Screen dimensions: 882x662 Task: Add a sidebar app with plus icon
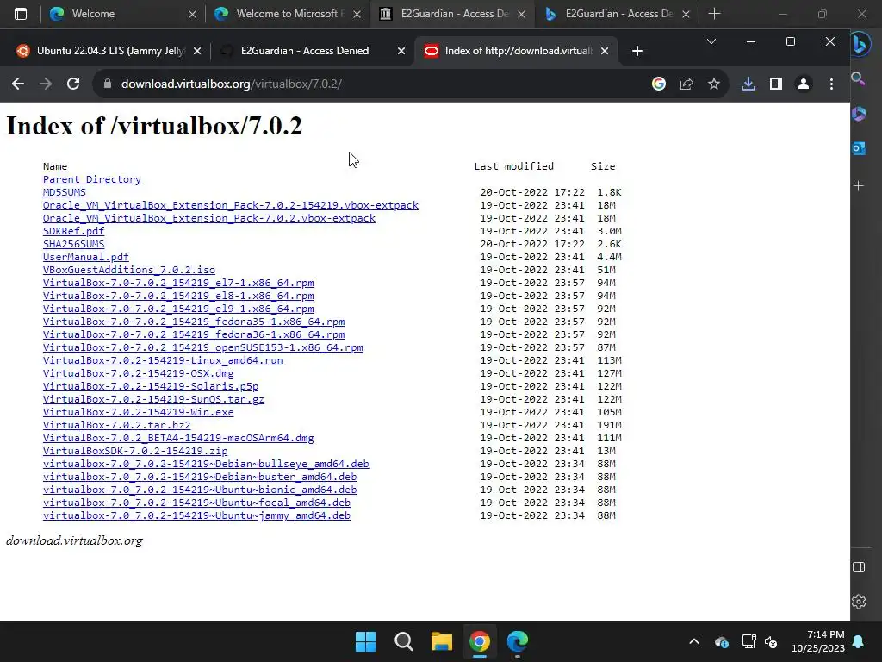(x=859, y=186)
